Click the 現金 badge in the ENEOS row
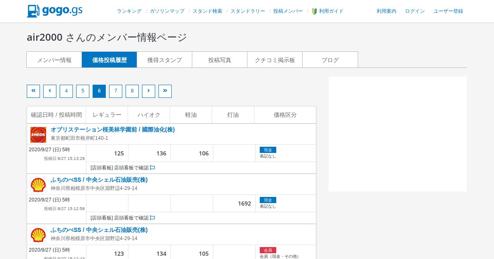The width and height of the screenshot is (494, 259). (268, 150)
